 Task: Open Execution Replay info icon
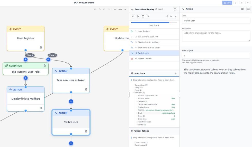click(x=175, y=9)
